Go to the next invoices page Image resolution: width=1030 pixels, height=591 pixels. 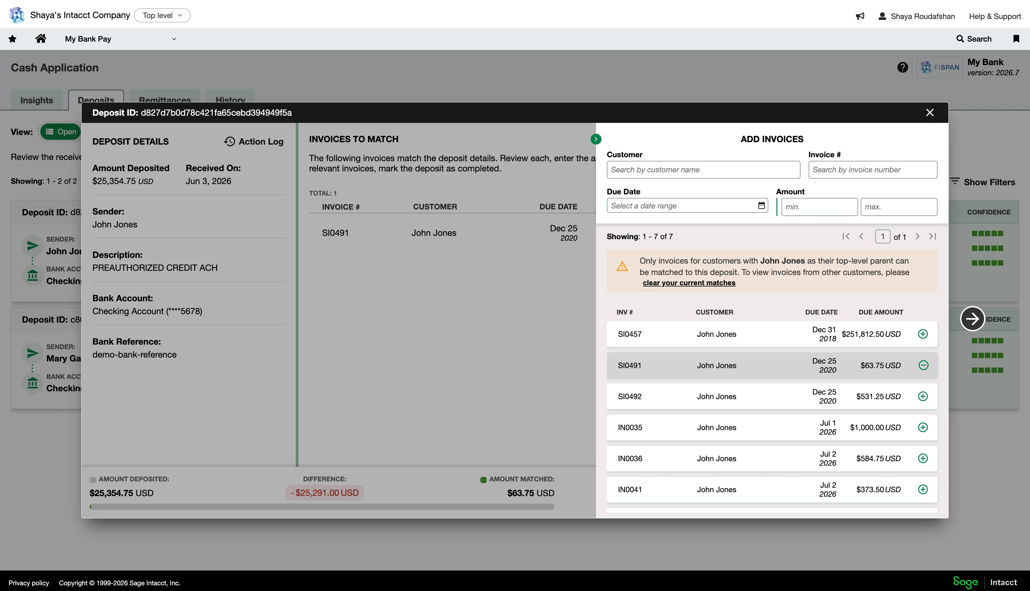pyautogui.click(x=917, y=236)
